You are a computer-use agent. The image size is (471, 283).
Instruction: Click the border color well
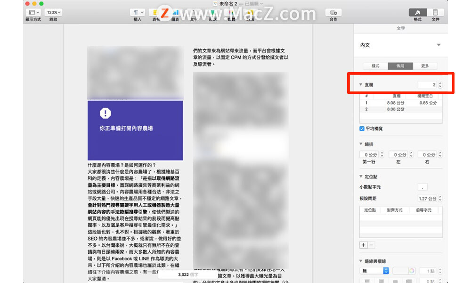400,271
